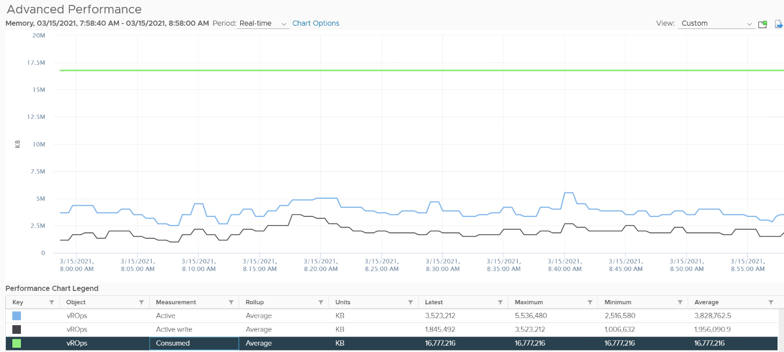Viewport: 784px width, 352px height.
Task: Sort by the Maximum column header
Action: [x=529, y=302]
